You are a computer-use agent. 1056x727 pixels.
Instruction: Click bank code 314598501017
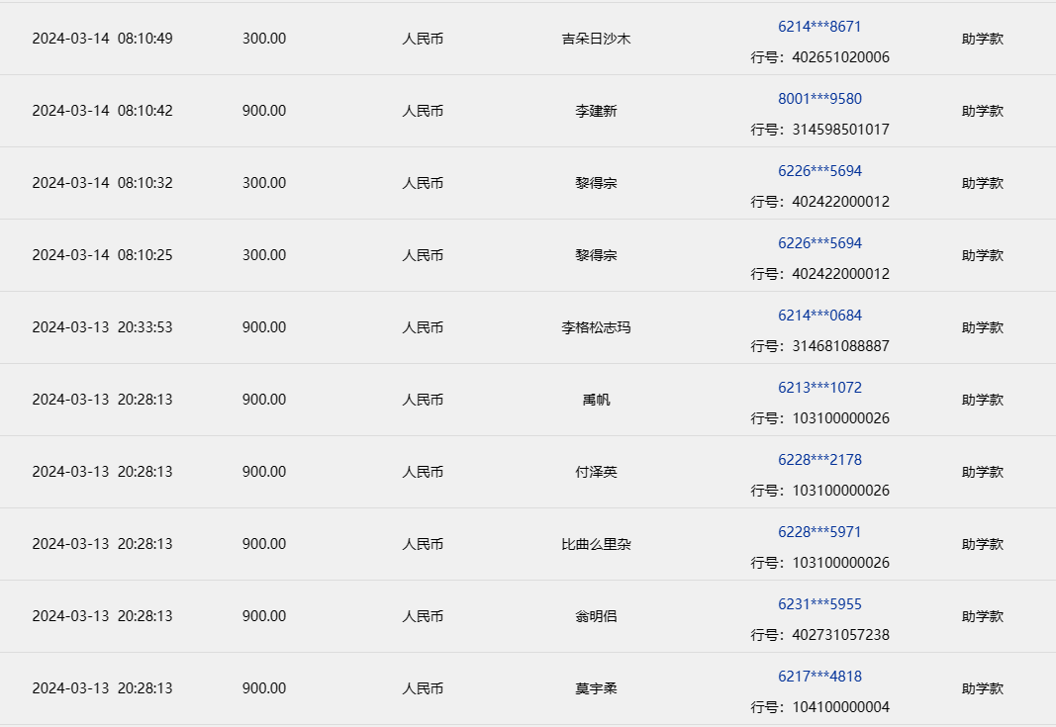pyautogui.click(x=840, y=130)
